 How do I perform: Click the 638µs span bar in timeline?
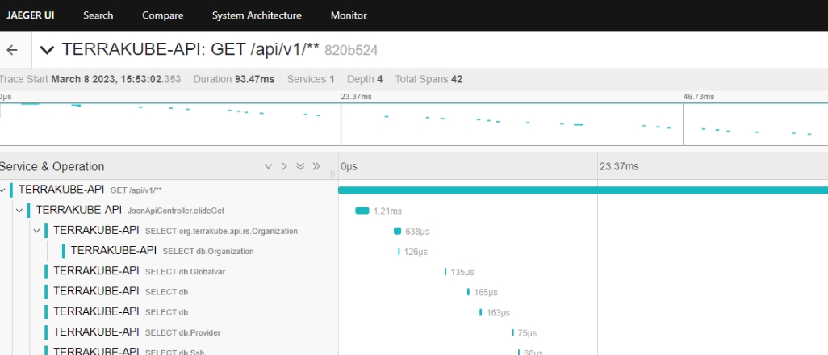397,231
